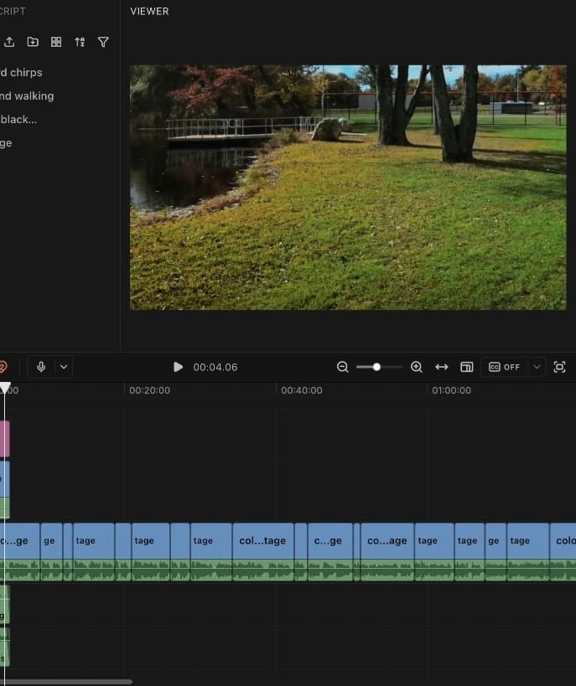Zoom in the timeline with plus magnifier
576x686 pixels.
click(x=417, y=367)
